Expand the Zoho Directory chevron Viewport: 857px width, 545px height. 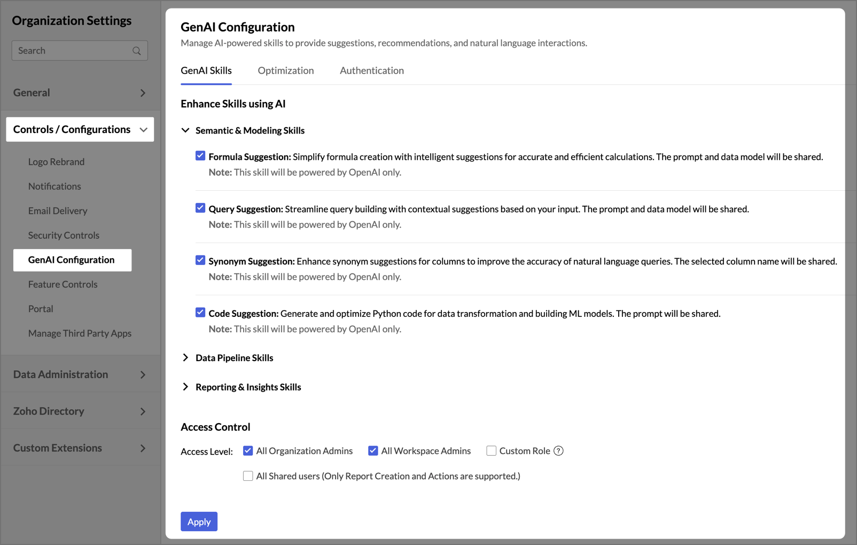click(143, 411)
